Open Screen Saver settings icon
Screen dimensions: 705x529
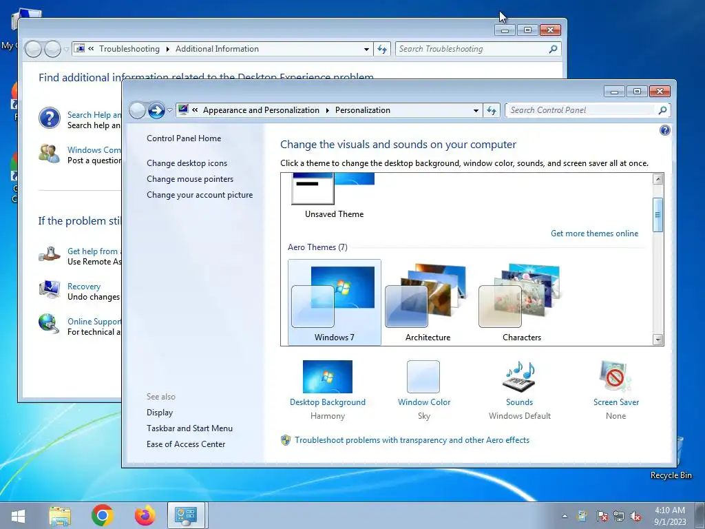pos(615,377)
